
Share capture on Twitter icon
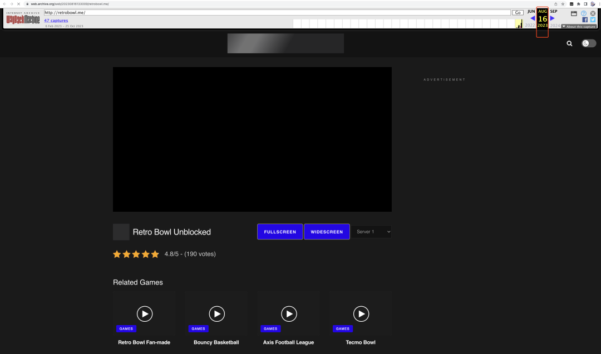(x=593, y=20)
